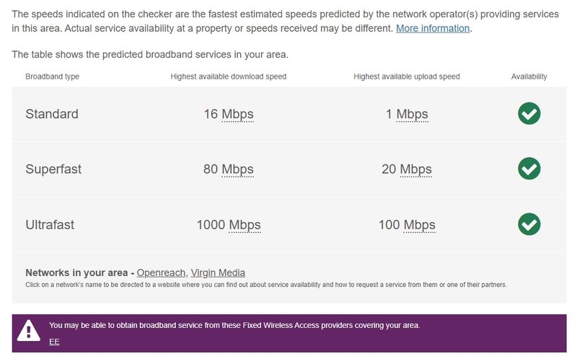Click the warning triangle icon in purple banner
Image resolution: width=577 pixels, height=359 pixels.
(x=29, y=330)
